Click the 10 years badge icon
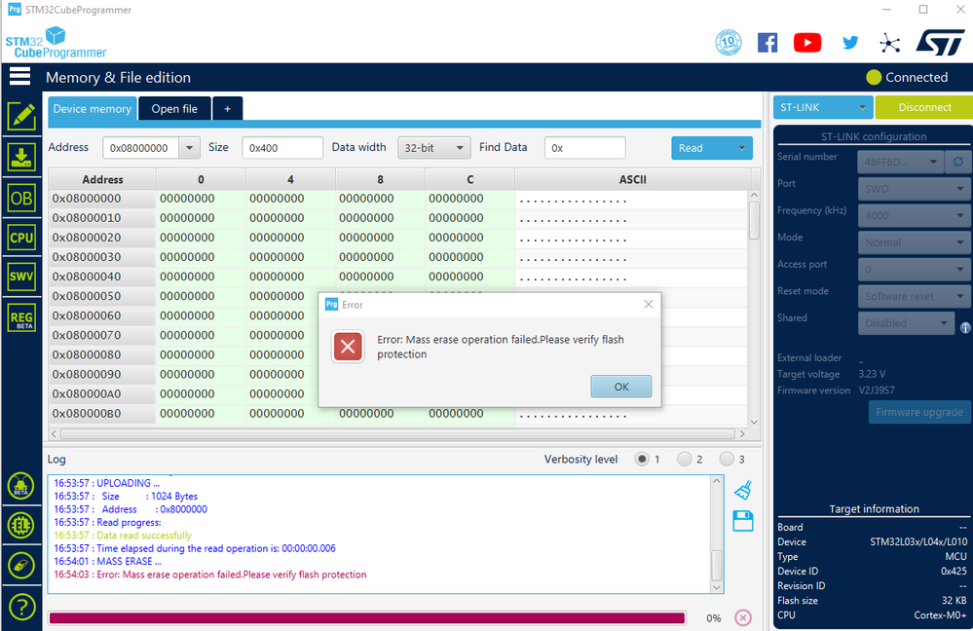This screenshot has height=631, width=973. [728, 42]
